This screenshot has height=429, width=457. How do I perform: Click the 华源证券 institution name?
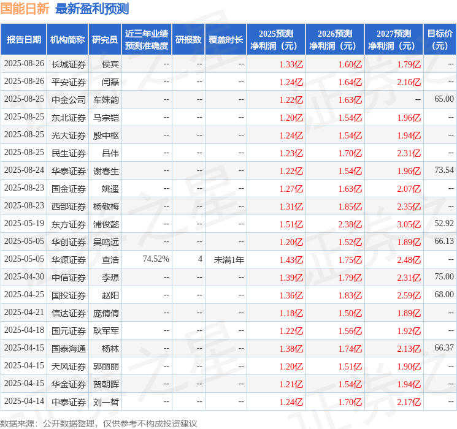pos(69,260)
